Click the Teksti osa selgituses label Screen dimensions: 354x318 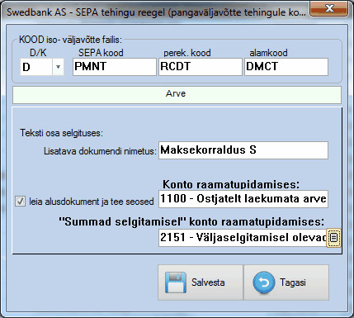(61, 133)
